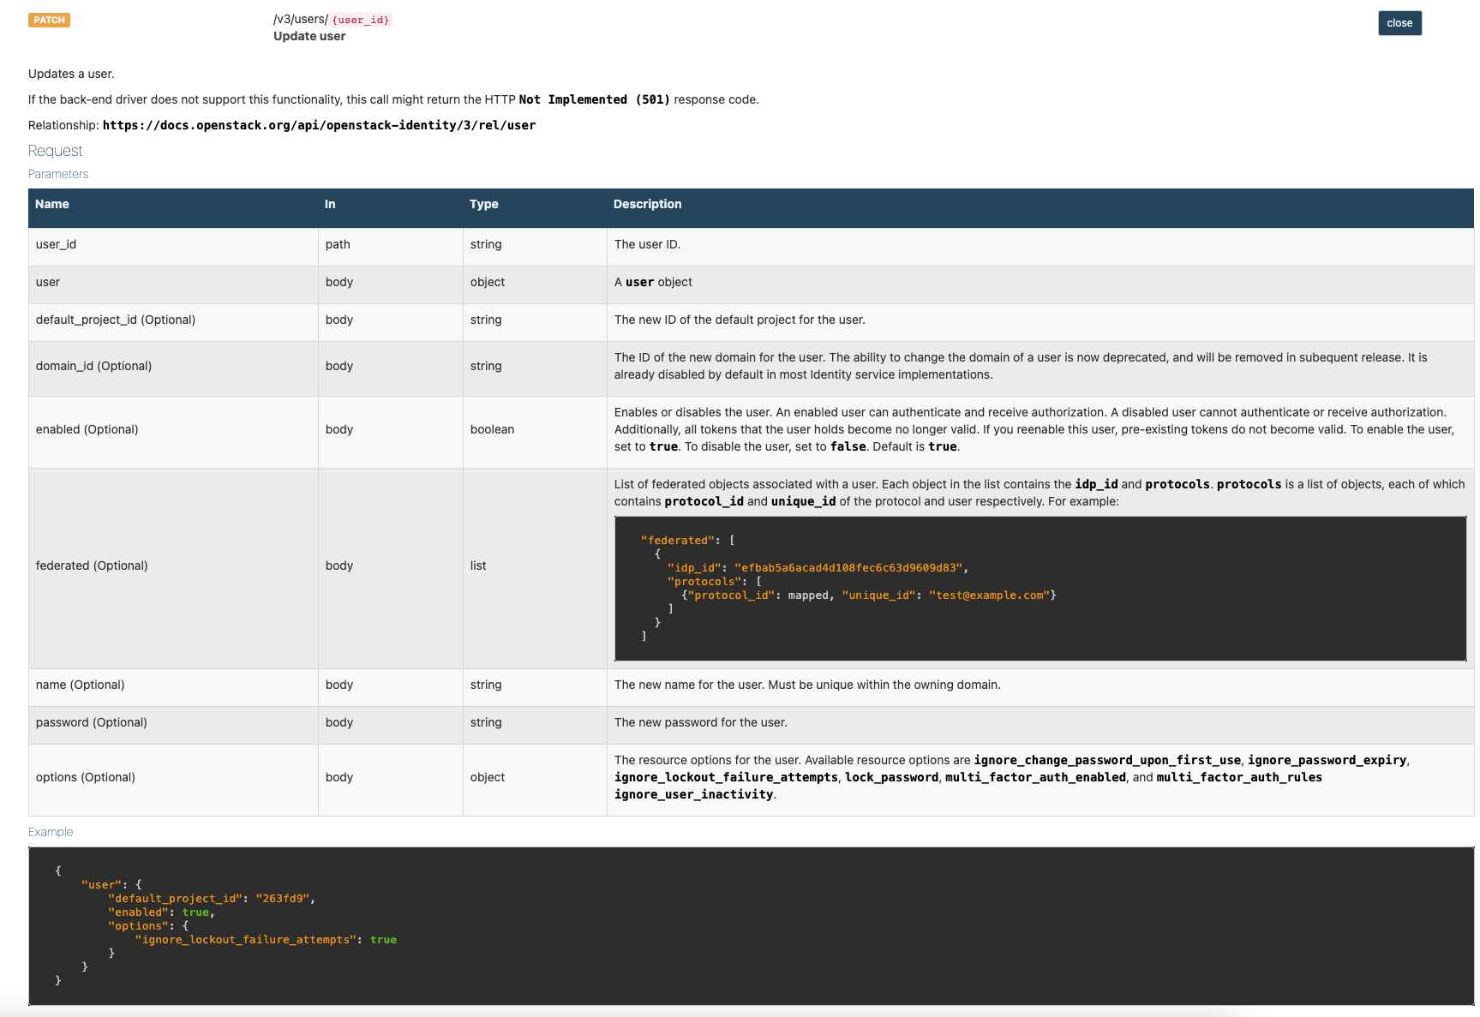Click the Update user title
This screenshot has height=1017, width=1480.
pyautogui.click(x=309, y=36)
